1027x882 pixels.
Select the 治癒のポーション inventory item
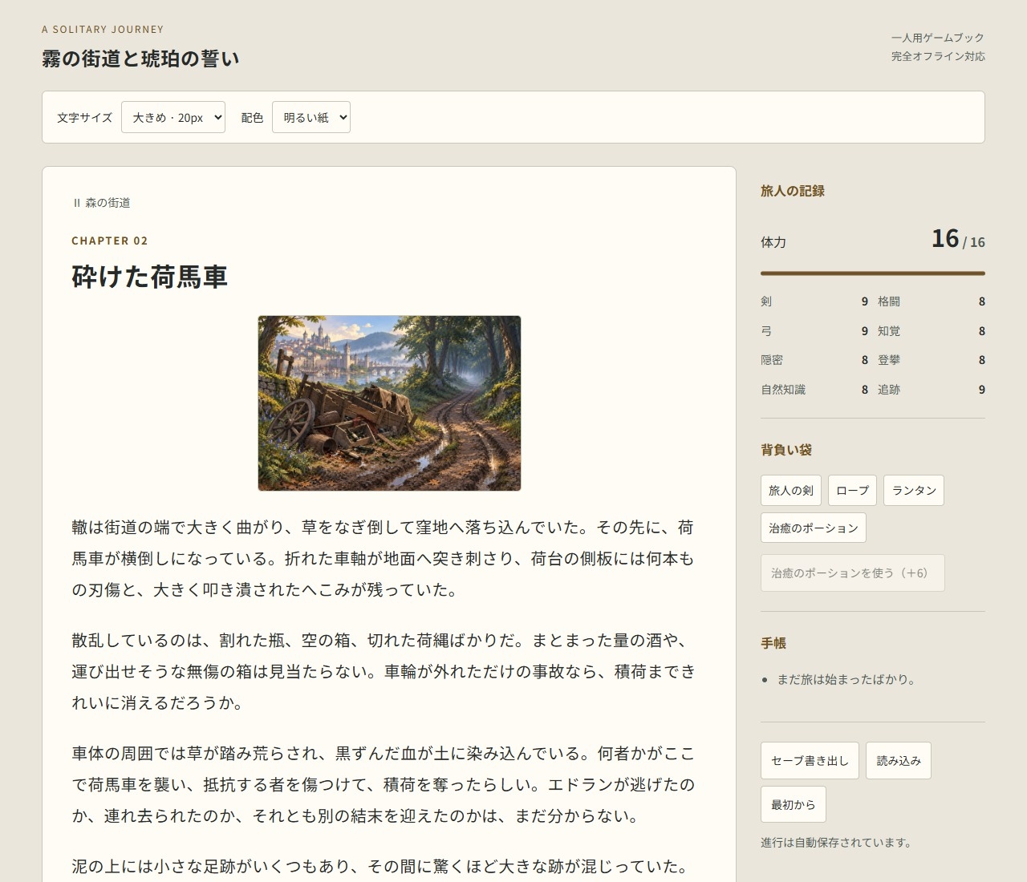point(814,528)
